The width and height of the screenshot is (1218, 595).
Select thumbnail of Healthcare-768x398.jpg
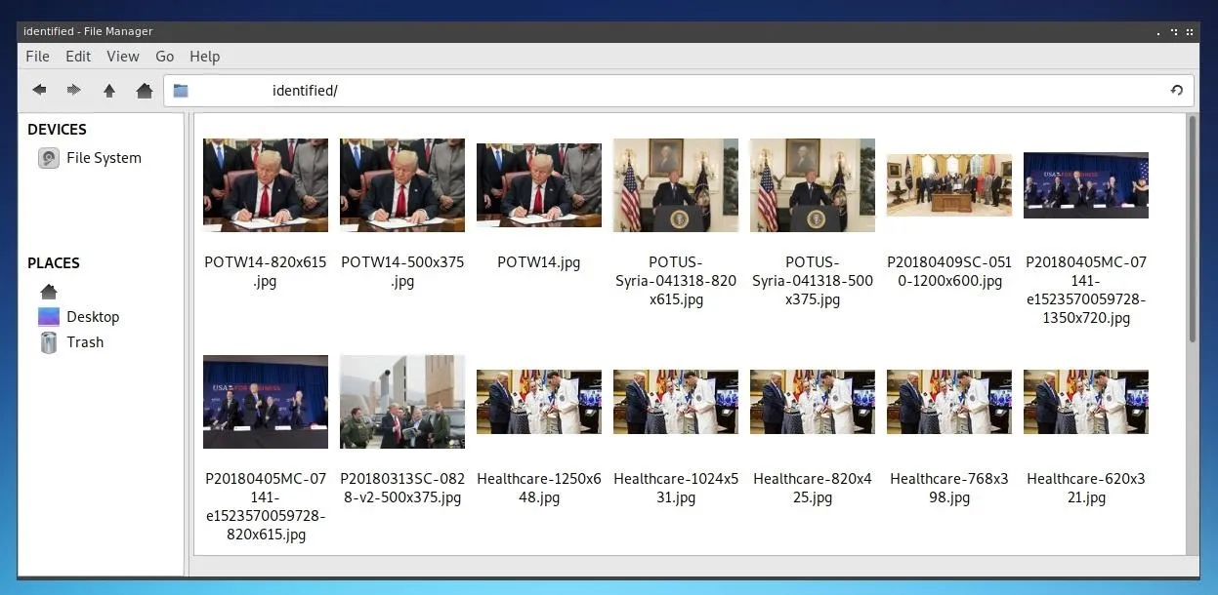949,402
